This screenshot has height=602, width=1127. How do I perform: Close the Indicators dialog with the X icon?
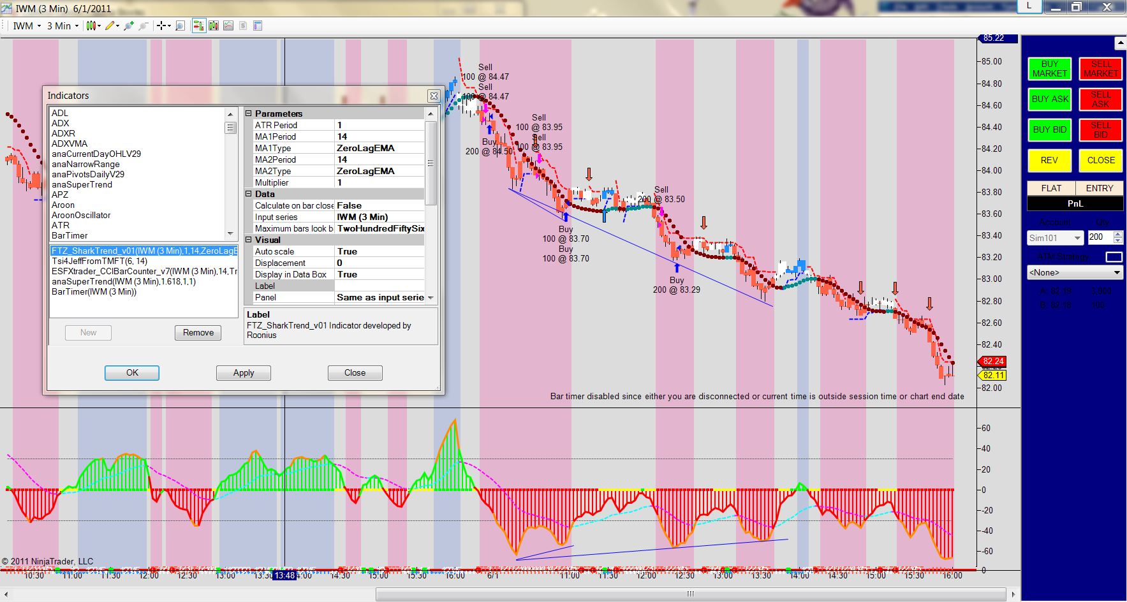[434, 96]
